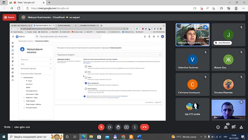Open Word from the Windows taskbar

pos(139,137)
